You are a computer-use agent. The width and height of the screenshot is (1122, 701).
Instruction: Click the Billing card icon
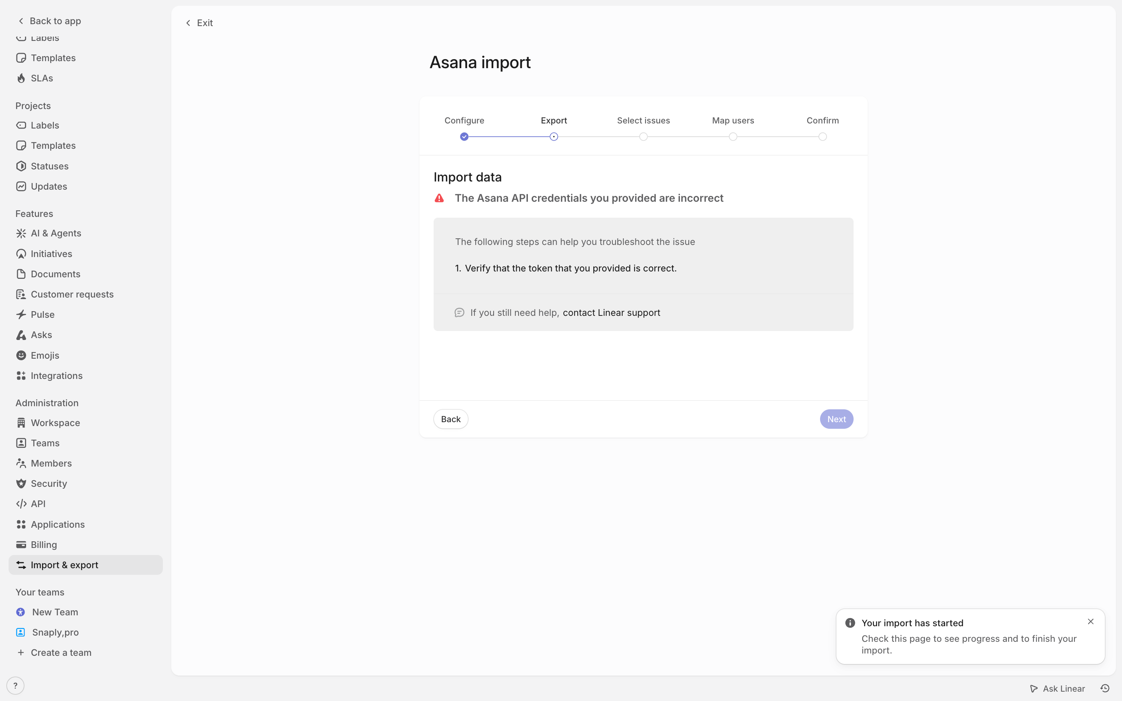pyautogui.click(x=21, y=545)
